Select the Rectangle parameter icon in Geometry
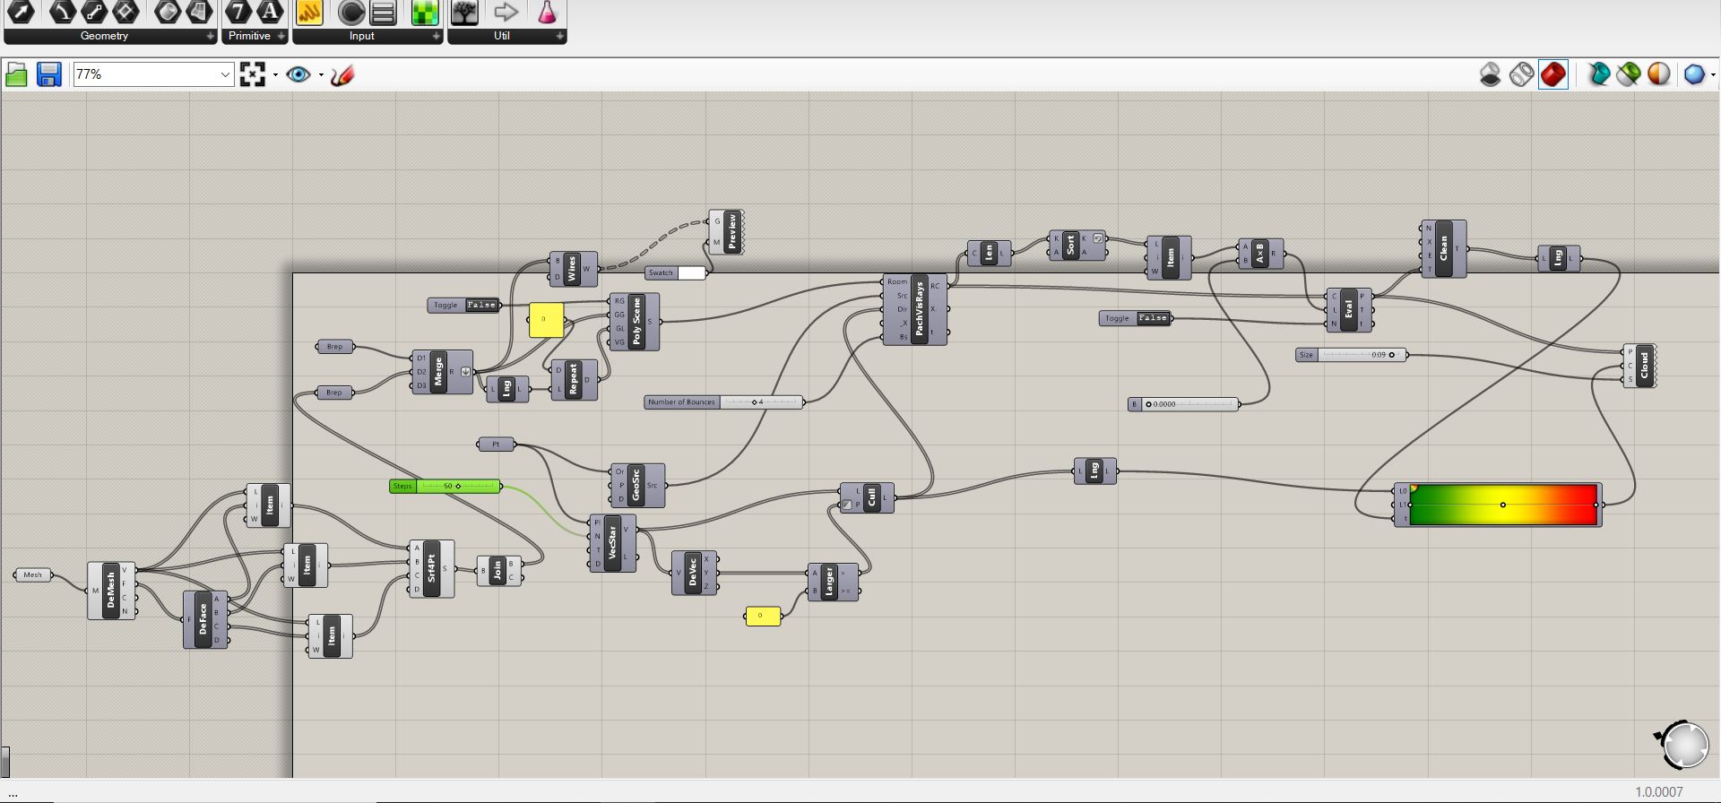The width and height of the screenshot is (1721, 803). coord(126,12)
